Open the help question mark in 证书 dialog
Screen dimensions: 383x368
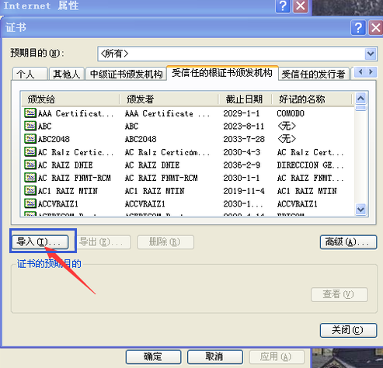click(358, 27)
